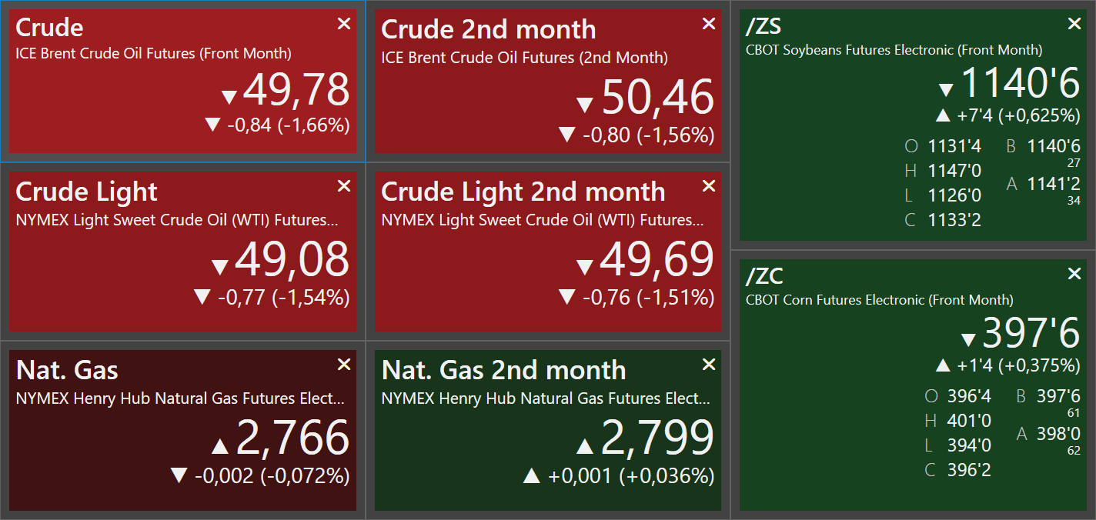The height and width of the screenshot is (520, 1096).
Task: Select the Crude Light 49,08 price
Action: click(292, 259)
